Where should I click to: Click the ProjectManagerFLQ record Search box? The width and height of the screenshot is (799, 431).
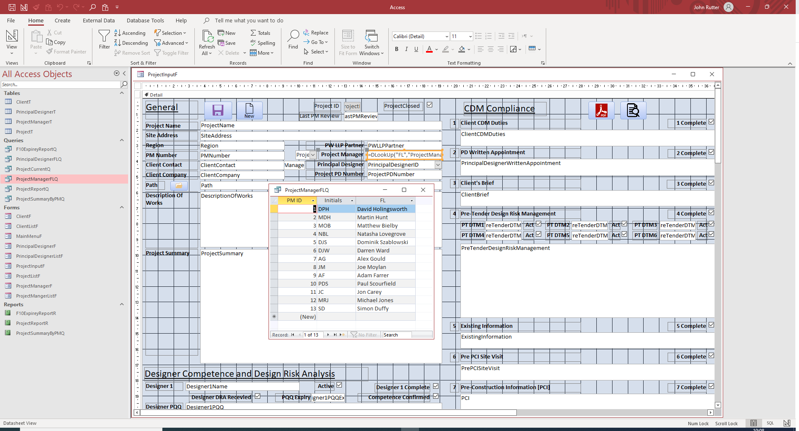click(397, 335)
